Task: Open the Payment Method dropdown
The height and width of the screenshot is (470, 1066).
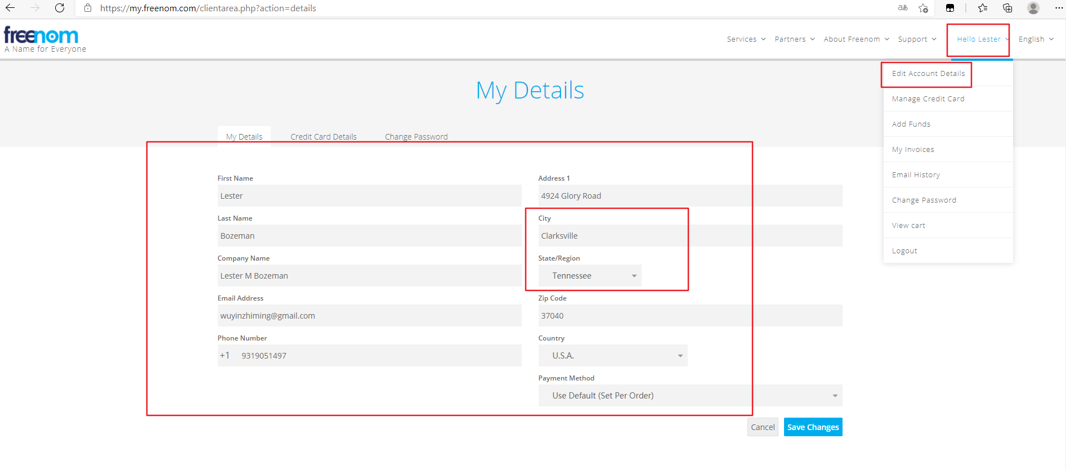Action: [x=690, y=396]
